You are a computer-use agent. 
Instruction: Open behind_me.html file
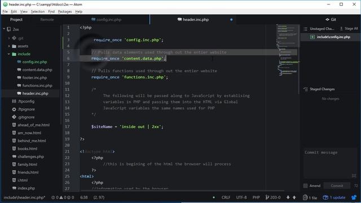pos(32,140)
